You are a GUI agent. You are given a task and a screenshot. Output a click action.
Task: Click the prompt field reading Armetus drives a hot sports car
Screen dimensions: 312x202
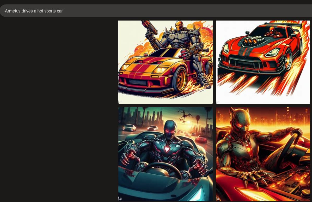point(156,11)
